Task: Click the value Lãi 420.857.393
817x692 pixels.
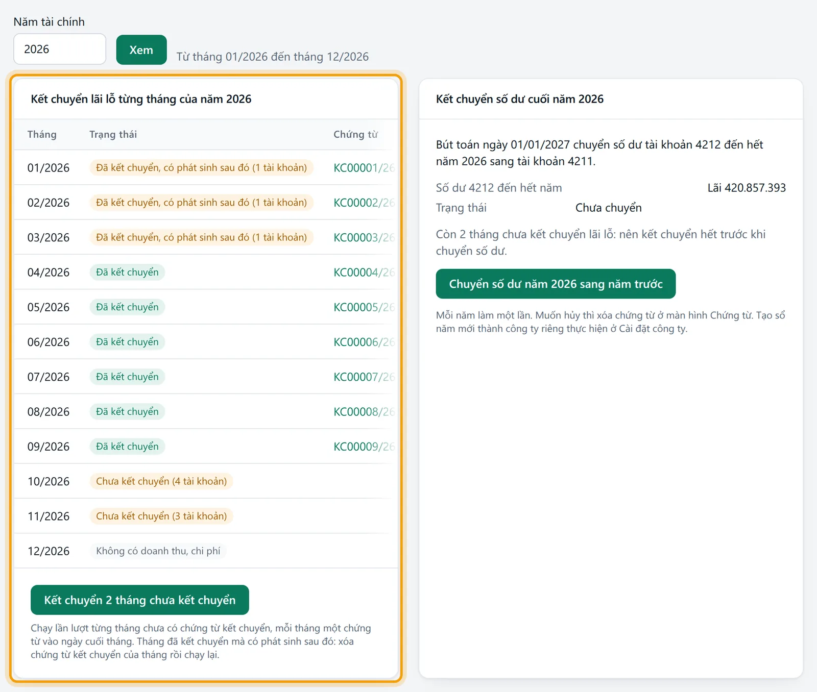Action: (x=747, y=188)
